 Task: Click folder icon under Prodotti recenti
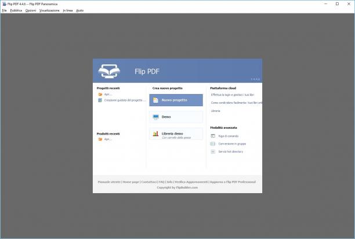[x=100, y=139]
